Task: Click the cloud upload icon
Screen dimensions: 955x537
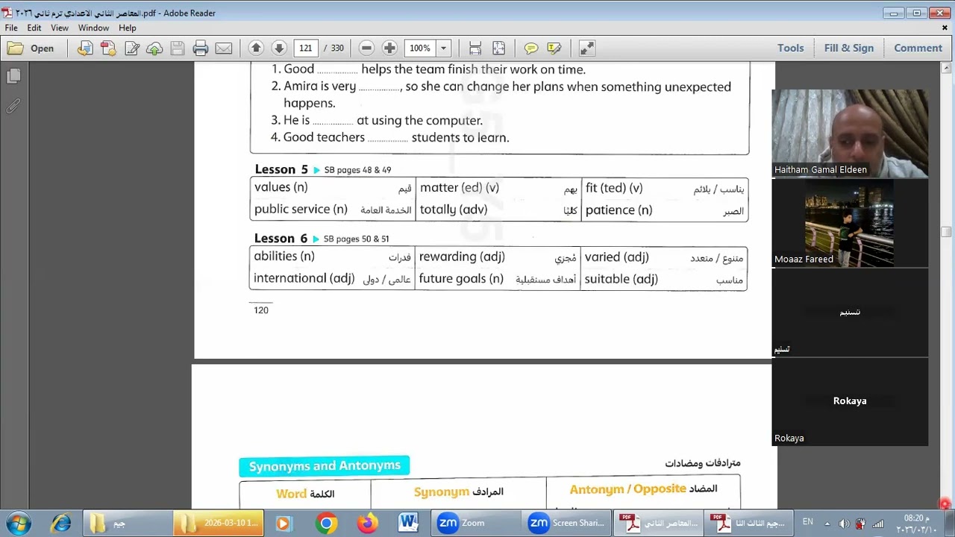Action: pyautogui.click(x=154, y=48)
